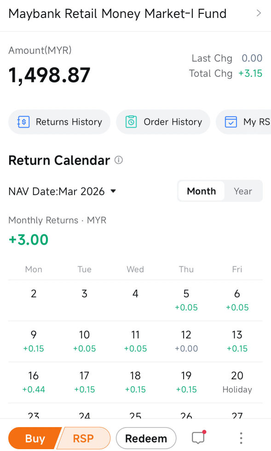Switch the return view to Month
This screenshot has width=271, height=451.
click(202, 191)
